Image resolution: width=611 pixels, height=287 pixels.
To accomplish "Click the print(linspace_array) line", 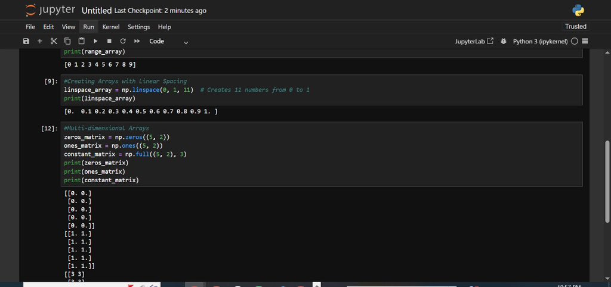I will point(100,98).
